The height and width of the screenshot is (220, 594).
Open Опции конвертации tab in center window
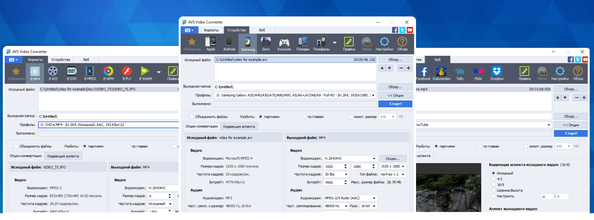pos(202,126)
